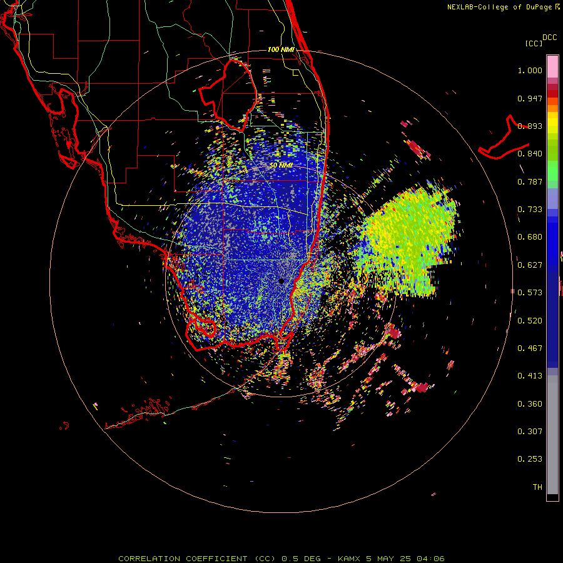This screenshot has height=563, width=563.
Task: Click the KAMX station identifier
Action: 349,559
